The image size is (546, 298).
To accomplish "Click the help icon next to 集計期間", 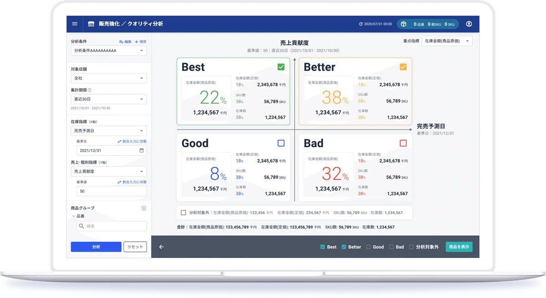I will pos(90,90).
